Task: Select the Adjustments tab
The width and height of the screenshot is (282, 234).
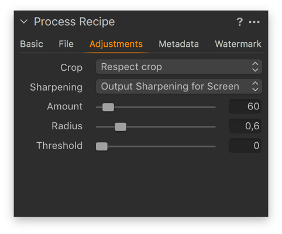Action: [116, 44]
